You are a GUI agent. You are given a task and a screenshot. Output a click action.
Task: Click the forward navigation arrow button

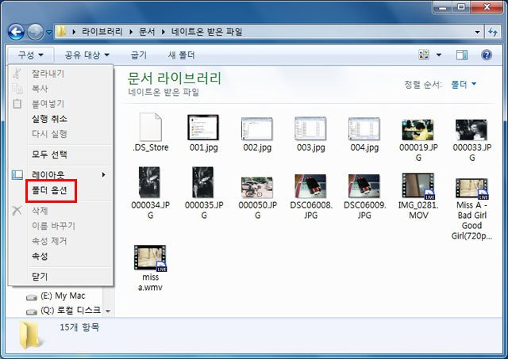click(37, 32)
